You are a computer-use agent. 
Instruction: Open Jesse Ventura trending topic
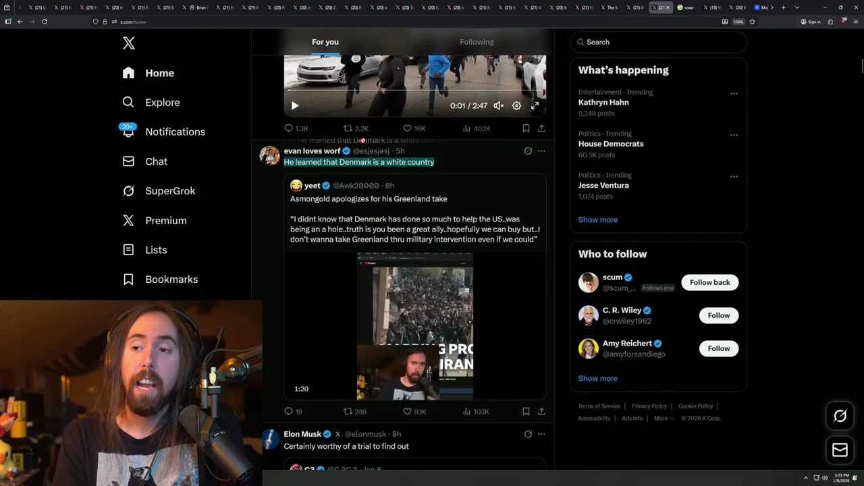pos(603,185)
